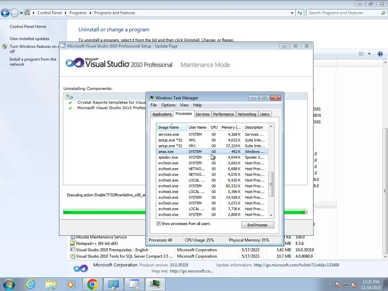
Task: Click the Microsoft Visual Studio 2010 Professional component
Action: click(111, 108)
